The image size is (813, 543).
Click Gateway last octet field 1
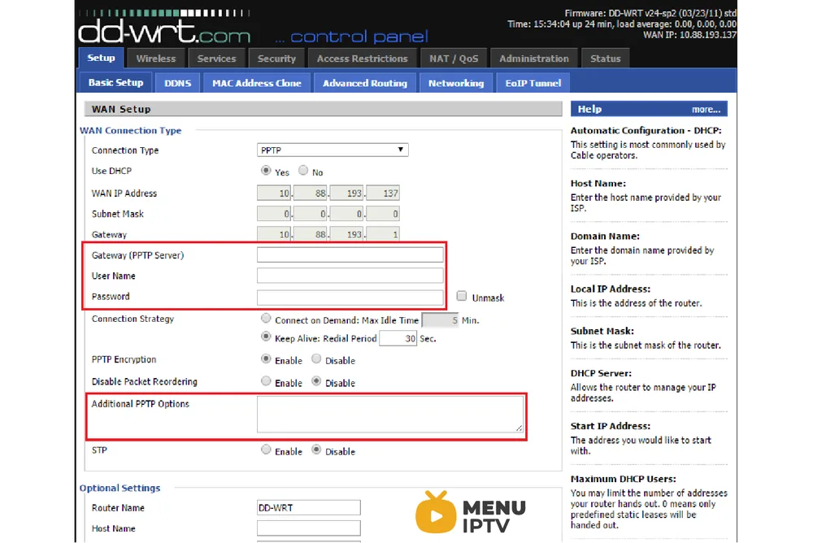[x=383, y=234]
